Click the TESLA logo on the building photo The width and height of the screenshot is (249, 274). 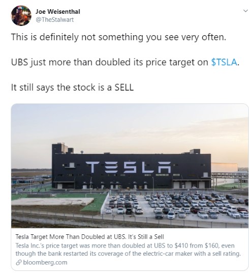click(x=128, y=167)
